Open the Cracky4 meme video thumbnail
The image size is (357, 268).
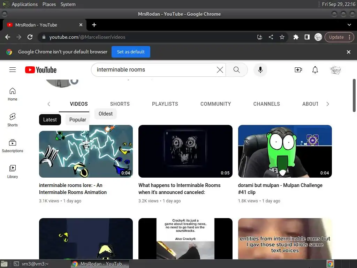[185, 239]
